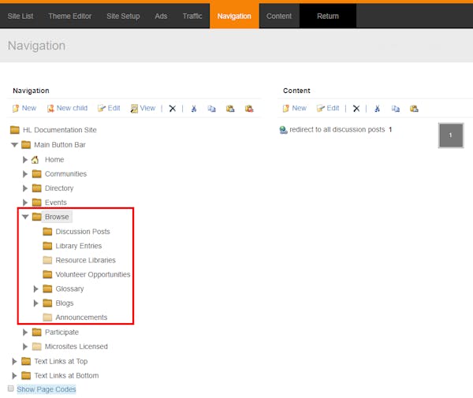Image resolution: width=473 pixels, height=398 pixels.
Task: Click the globe icon beside redirect entry
Action: click(283, 130)
